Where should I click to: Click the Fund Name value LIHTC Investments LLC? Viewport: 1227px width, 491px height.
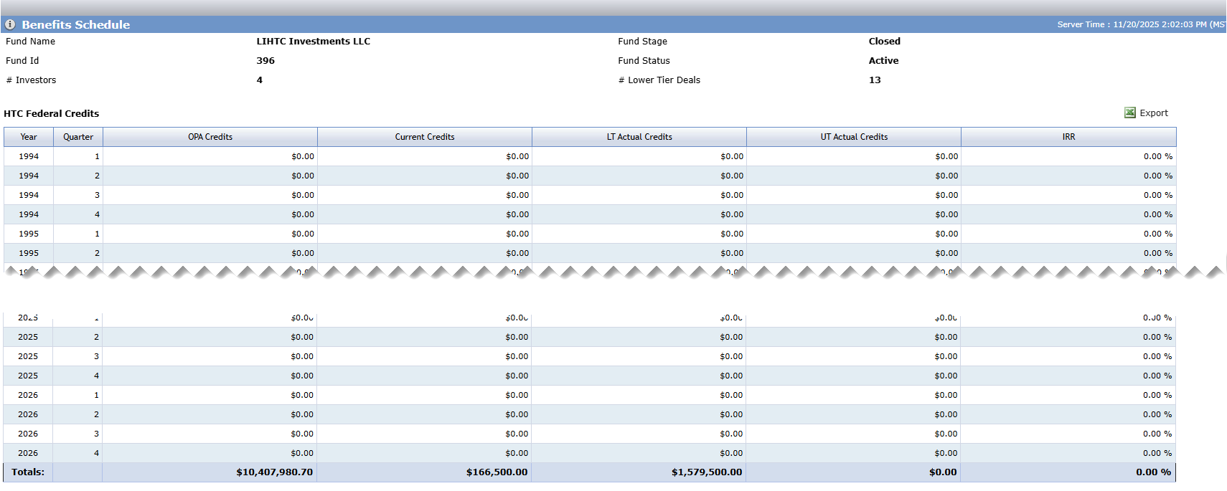click(x=314, y=42)
